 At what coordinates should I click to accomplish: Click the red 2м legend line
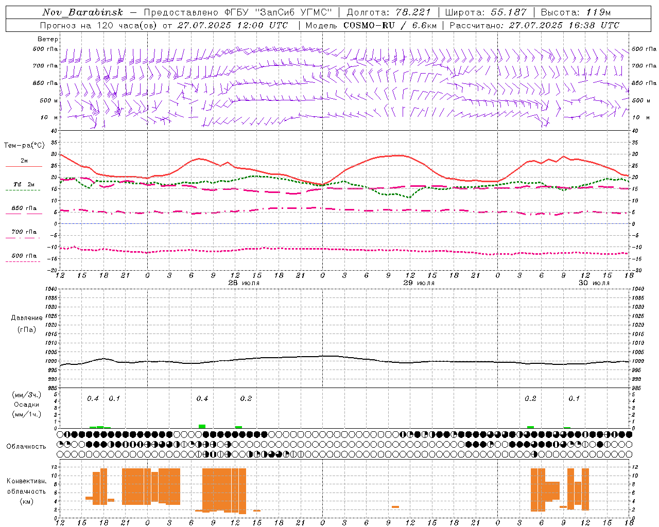click(24, 167)
